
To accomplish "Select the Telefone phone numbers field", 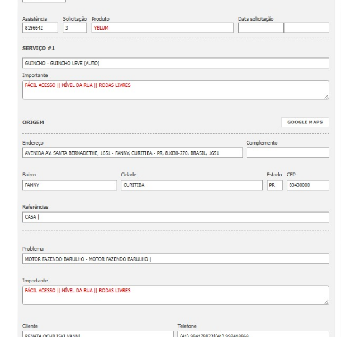I will pos(253,334).
